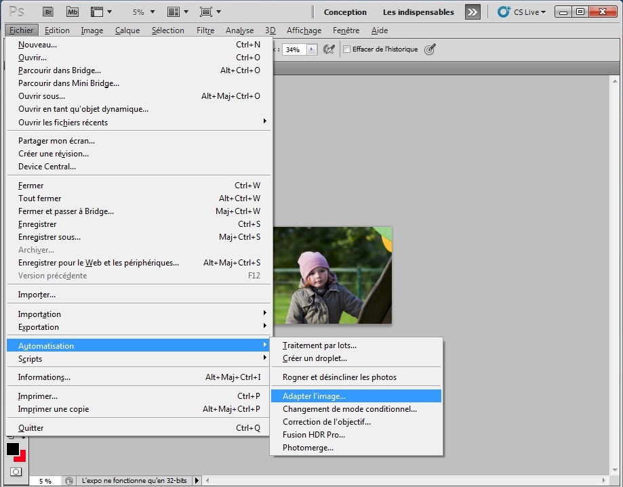The image size is (623, 487).
Task: Choose Tout fermer
Action: coord(139,198)
